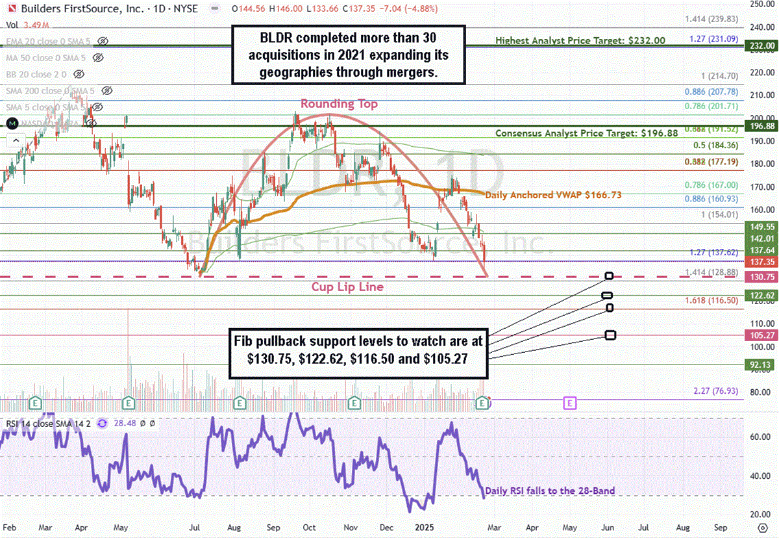The height and width of the screenshot is (538, 779).
Task: Click the 0.886 (207.78) Fib label
Action: tap(712, 93)
